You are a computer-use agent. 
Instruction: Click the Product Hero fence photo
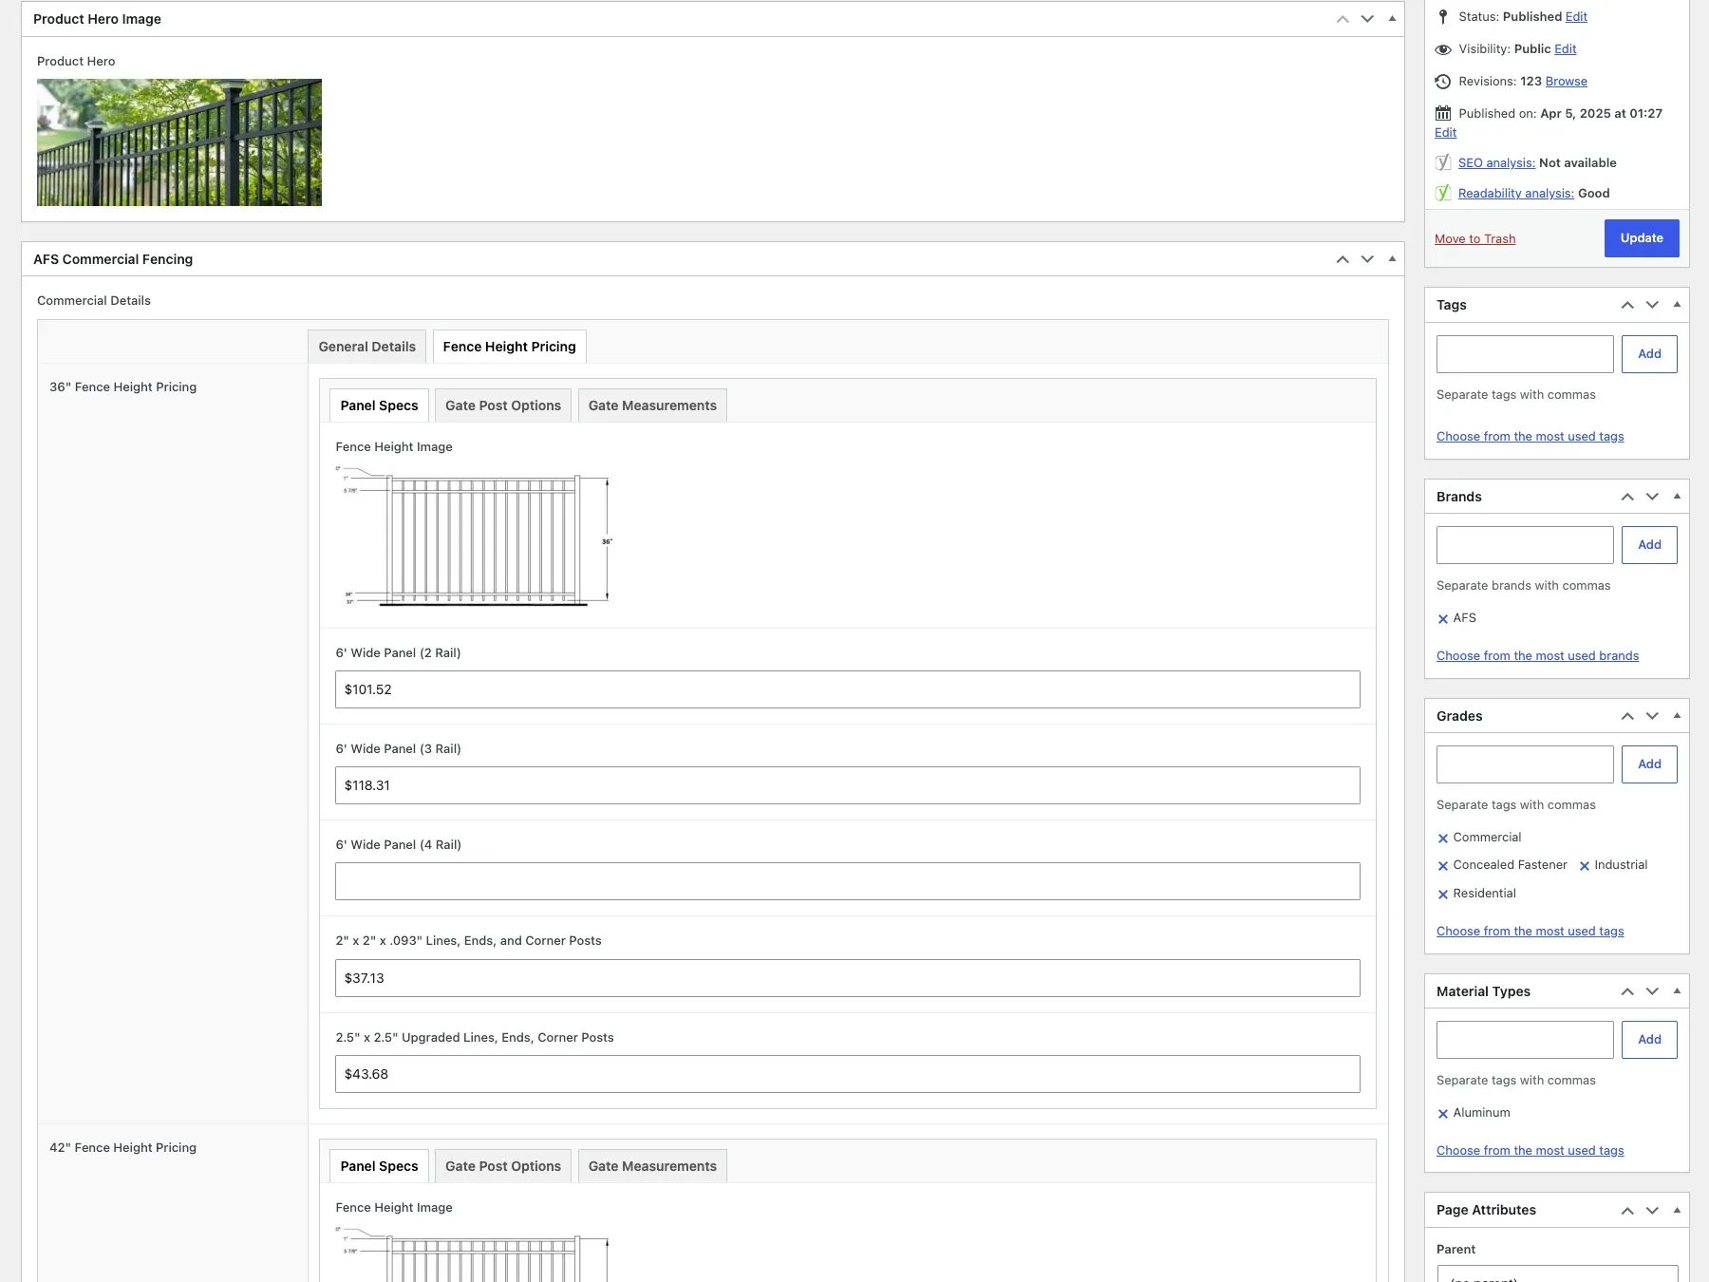pos(179,142)
